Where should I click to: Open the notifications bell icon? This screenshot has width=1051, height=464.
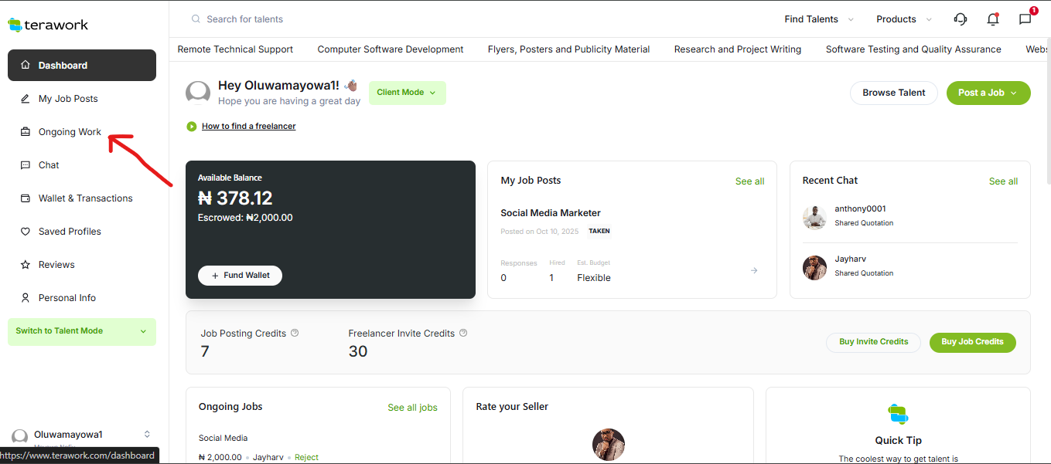pyautogui.click(x=993, y=19)
